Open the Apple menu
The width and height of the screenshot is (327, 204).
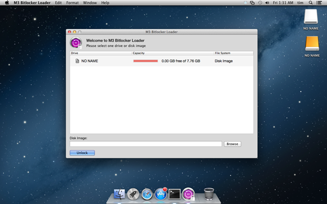coord(7,3)
